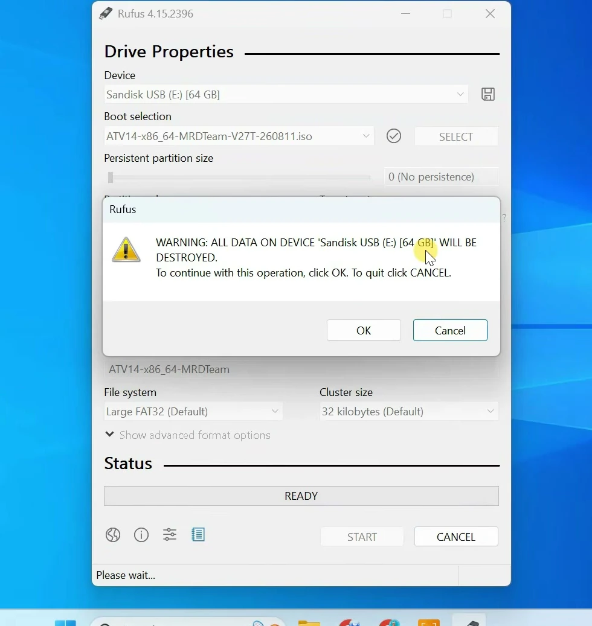Open application settings sliders icon

[169, 535]
